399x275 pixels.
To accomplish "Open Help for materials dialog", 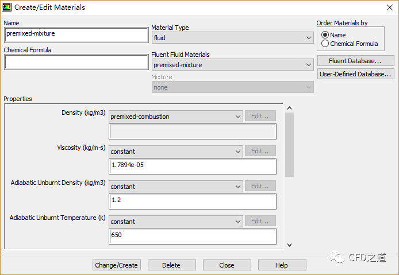I will [x=282, y=265].
